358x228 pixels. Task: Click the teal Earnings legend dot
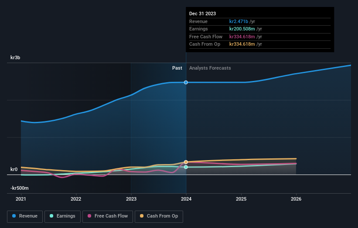[51, 216]
